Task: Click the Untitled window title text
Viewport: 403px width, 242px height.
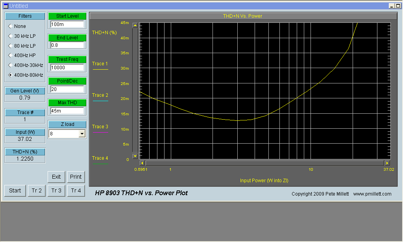Action: (19, 6)
